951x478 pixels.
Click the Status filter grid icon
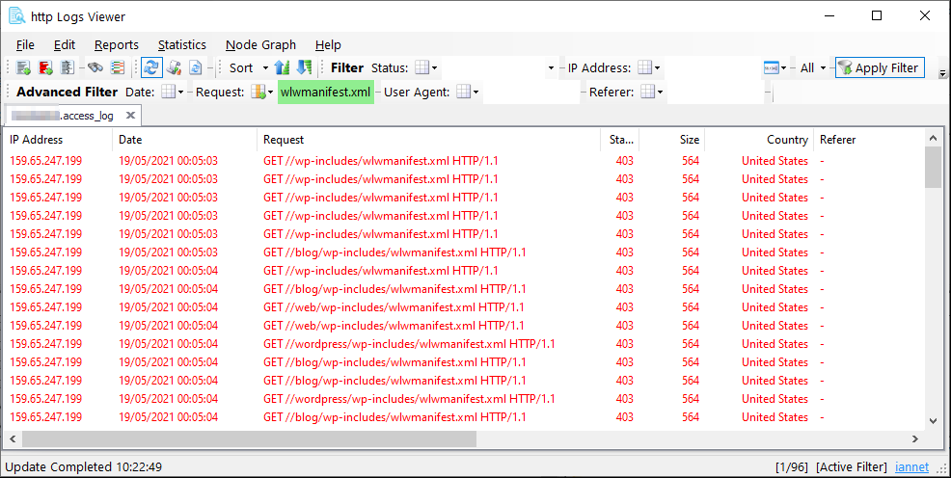point(421,68)
